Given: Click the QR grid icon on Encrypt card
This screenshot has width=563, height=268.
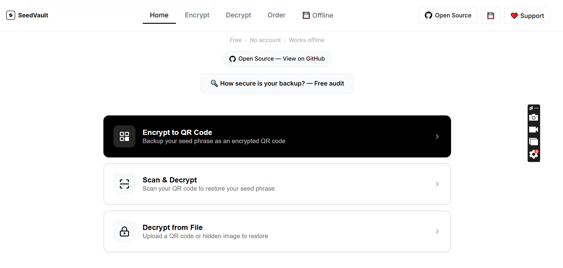Looking at the screenshot, I should [x=124, y=136].
